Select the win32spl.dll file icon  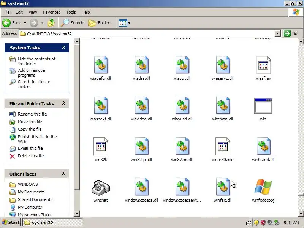(x=141, y=146)
